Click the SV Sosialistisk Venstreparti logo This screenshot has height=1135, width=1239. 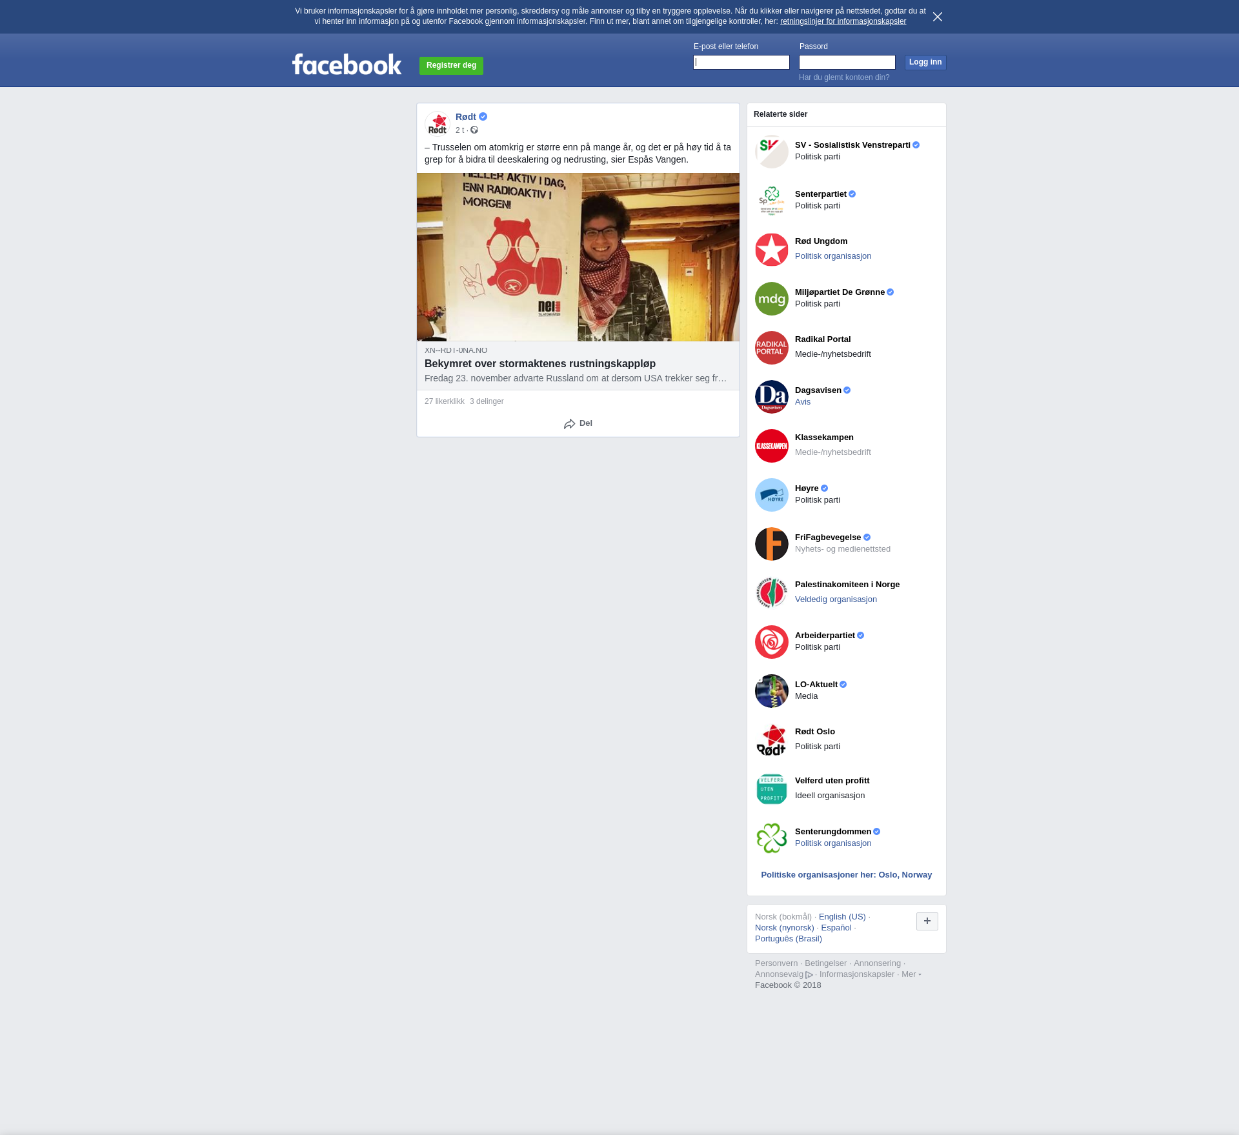(x=772, y=152)
